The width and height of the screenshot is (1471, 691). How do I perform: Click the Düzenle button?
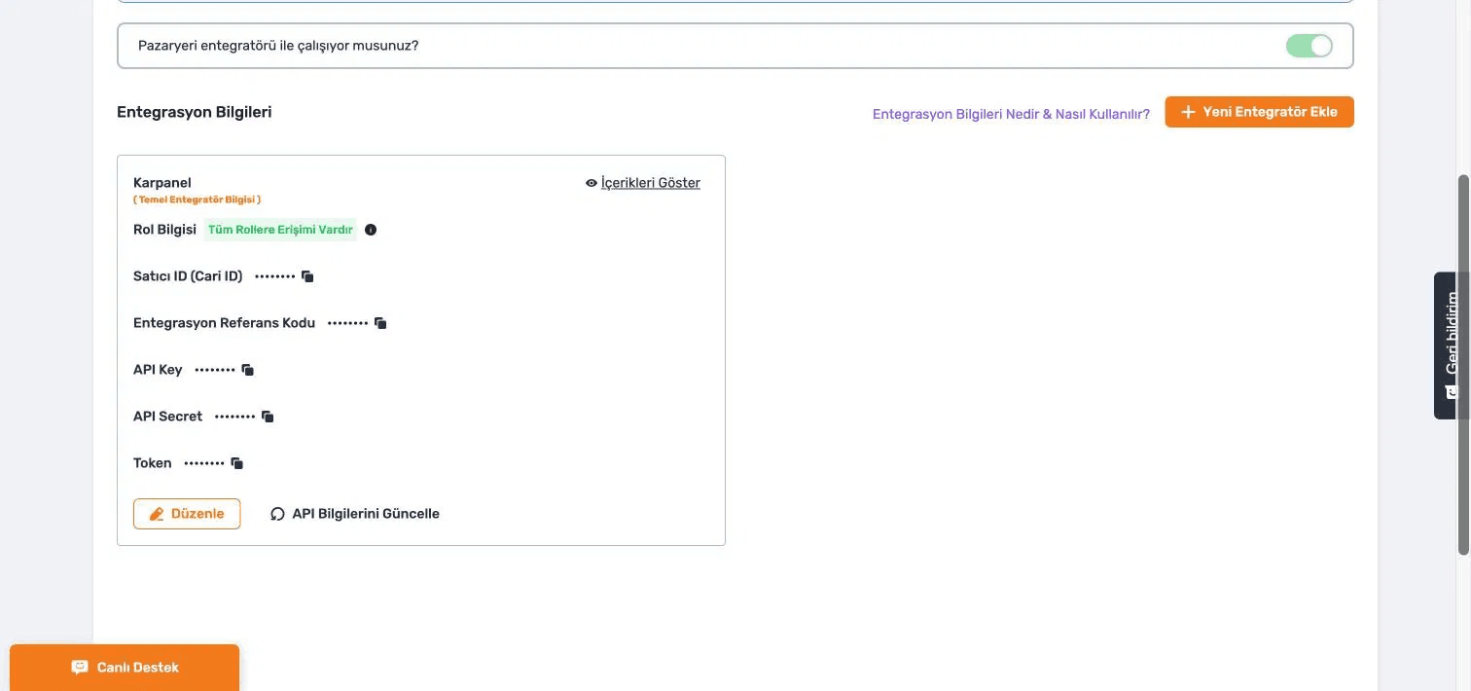187,514
